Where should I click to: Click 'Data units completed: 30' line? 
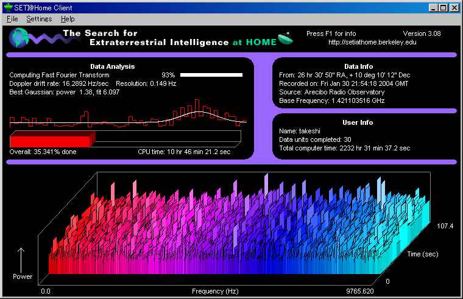tap(315, 139)
